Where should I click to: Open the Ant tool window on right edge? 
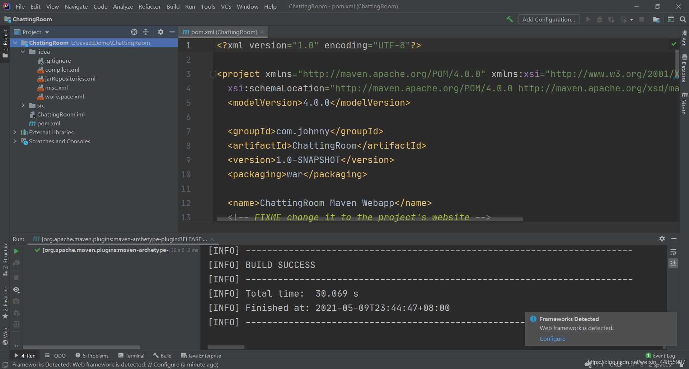[x=684, y=38]
